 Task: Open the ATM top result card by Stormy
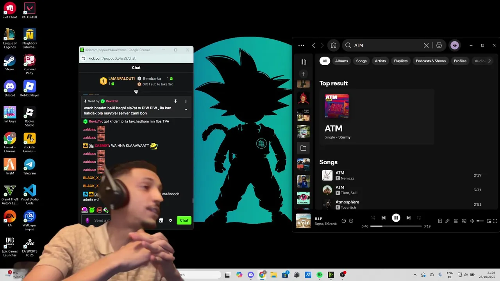(377, 117)
